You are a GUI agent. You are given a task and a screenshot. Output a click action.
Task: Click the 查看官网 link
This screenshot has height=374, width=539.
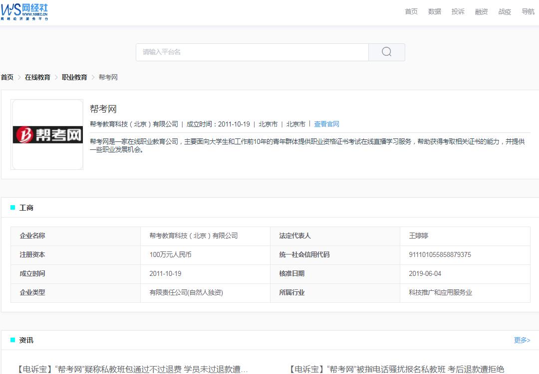pyautogui.click(x=326, y=124)
